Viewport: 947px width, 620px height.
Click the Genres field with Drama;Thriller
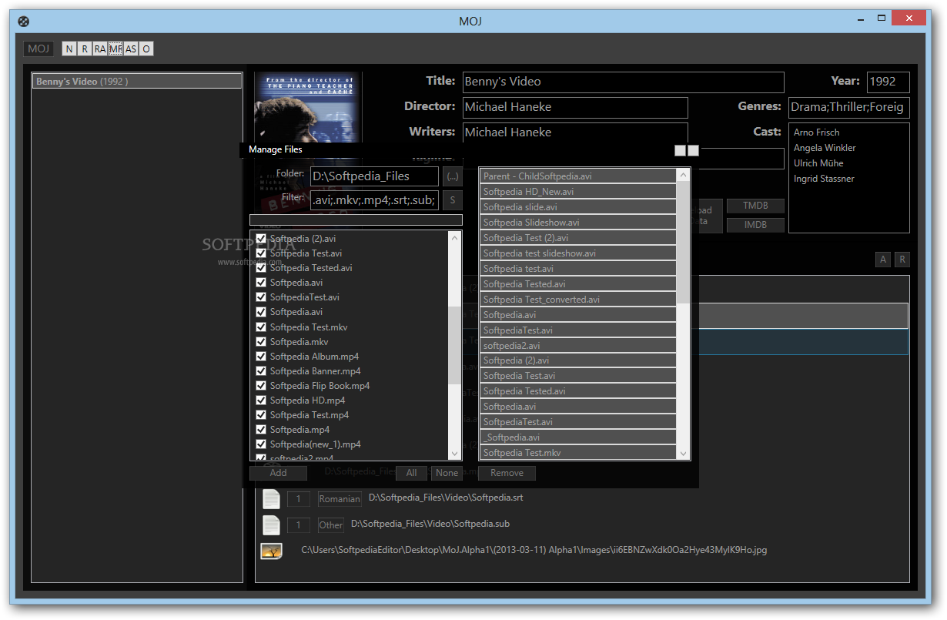tap(848, 107)
